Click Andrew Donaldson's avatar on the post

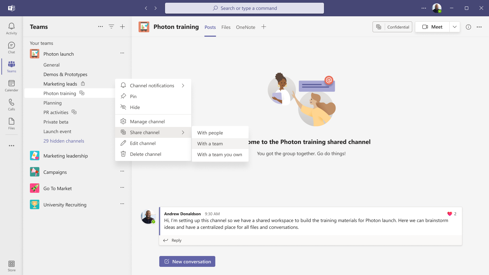[x=148, y=217]
